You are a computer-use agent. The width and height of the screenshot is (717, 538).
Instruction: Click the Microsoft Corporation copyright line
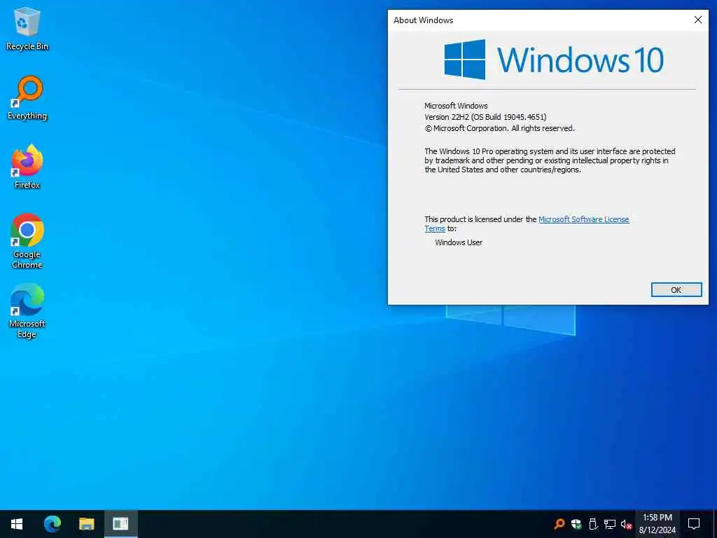[x=499, y=129]
